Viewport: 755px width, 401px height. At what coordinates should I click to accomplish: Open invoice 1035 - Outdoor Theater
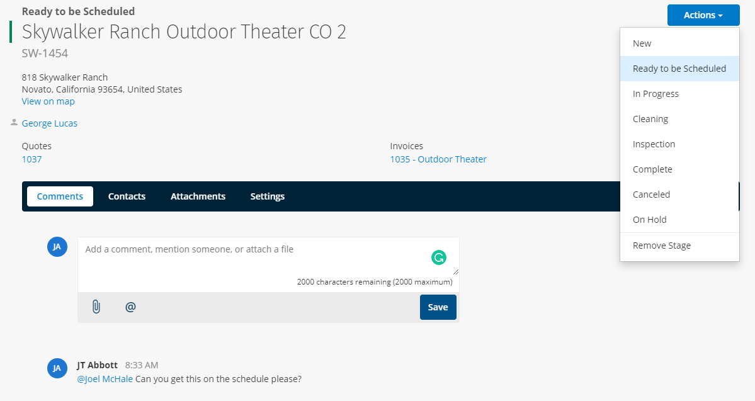click(x=438, y=159)
